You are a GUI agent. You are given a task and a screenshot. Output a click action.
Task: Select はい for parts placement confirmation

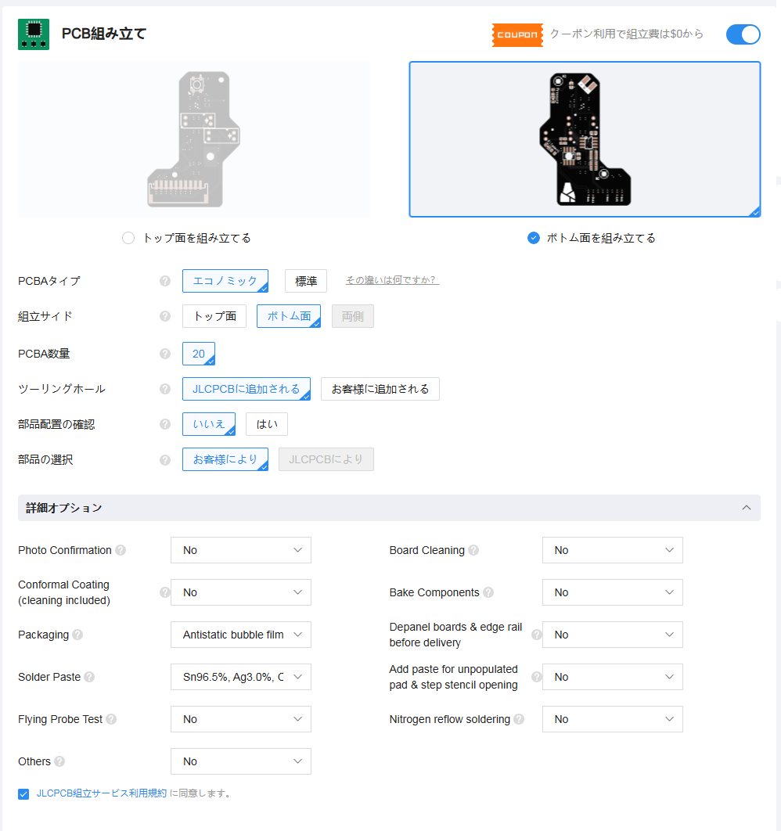[x=267, y=424]
